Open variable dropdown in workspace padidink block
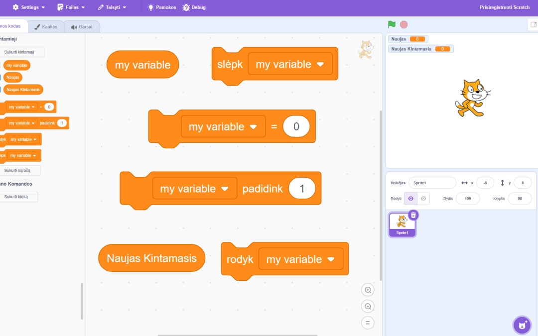The image size is (538, 336). [x=195, y=188]
